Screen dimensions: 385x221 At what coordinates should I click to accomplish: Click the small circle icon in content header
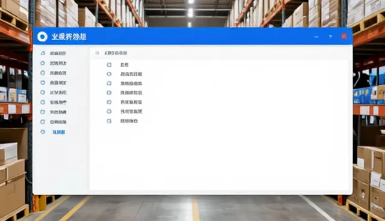97,53
